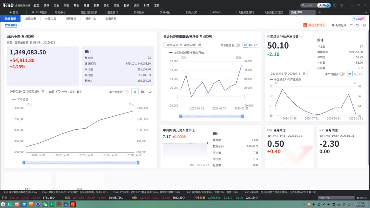Image resolution: width=370 pixels, height=208 pixels.
Task: Click the fullscreen dashboard icon
Action: pos(364,25)
